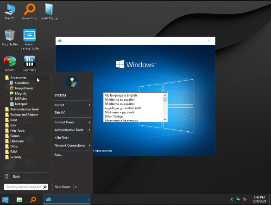The image size is (271, 205).
Task: Click the language window title bar icon
Action: [x=60, y=41]
